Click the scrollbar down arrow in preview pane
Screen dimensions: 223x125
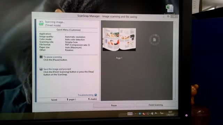coord(175,99)
